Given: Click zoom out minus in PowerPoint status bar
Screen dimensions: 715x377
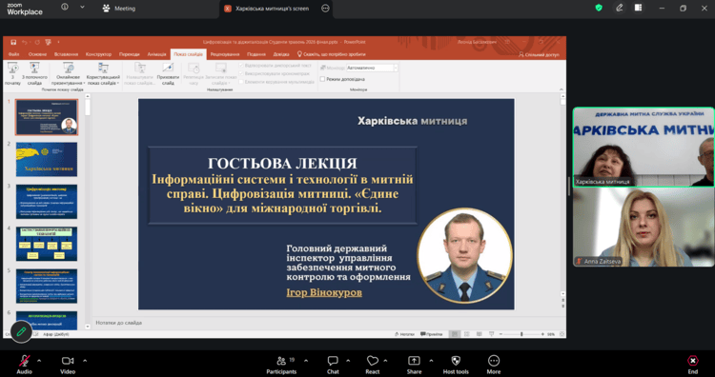Looking at the screenshot, I should (500, 334).
